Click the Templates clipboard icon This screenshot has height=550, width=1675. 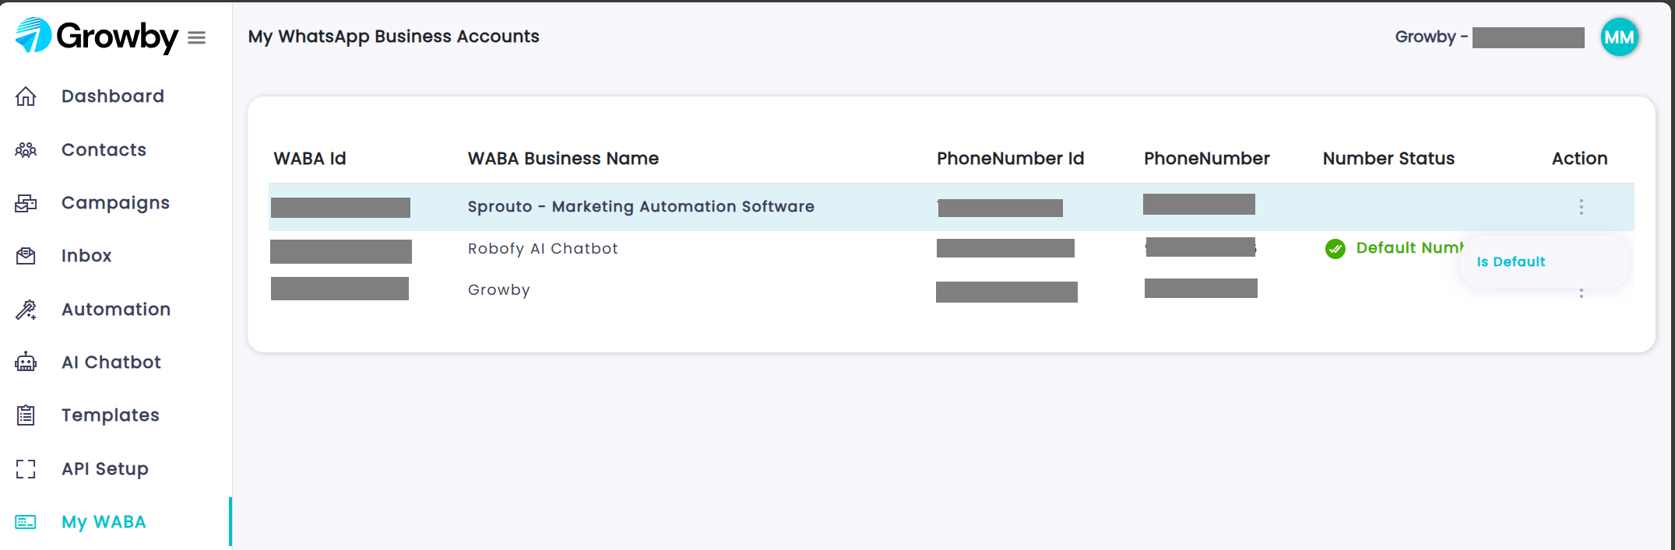click(x=26, y=415)
